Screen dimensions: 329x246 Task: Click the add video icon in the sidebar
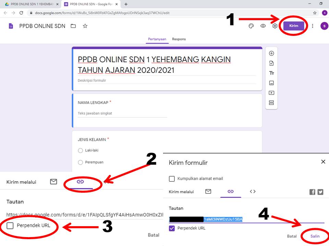[271, 93]
